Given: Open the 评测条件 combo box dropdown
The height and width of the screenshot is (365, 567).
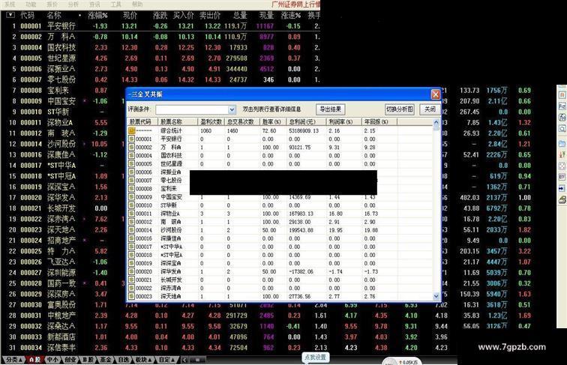Looking at the screenshot, I should tap(232, 109).
